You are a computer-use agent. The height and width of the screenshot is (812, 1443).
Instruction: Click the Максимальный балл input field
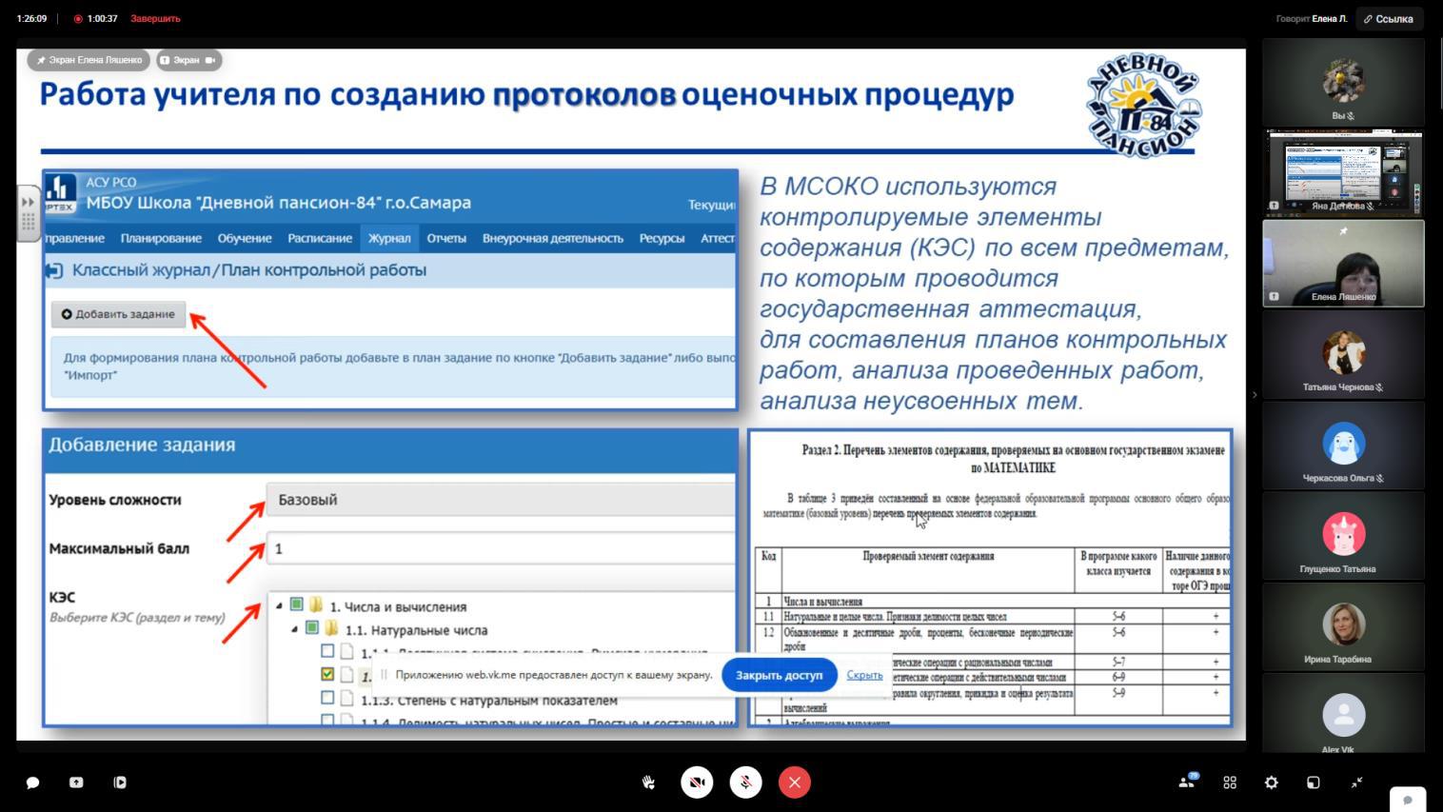(501, 548)
